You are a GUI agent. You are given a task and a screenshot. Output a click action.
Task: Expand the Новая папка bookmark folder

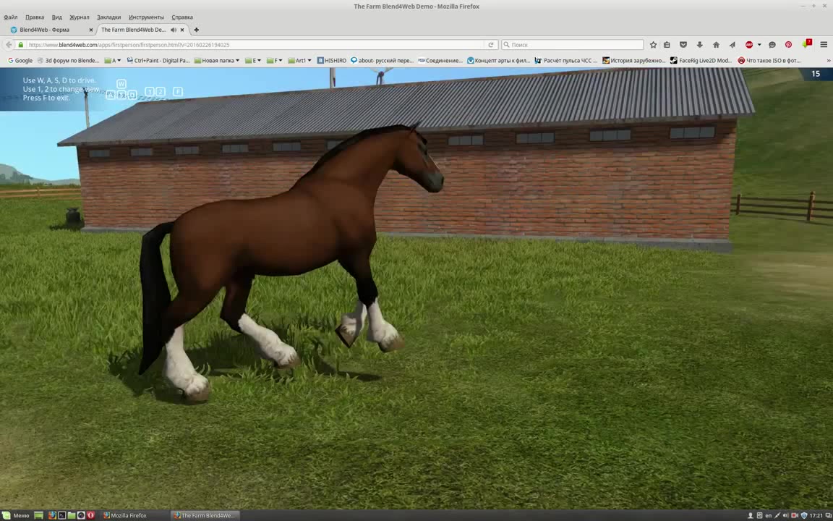pyautogui.click(x=217, y=61)
